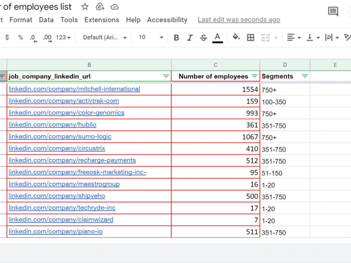Select the Segments header cell

285,76
